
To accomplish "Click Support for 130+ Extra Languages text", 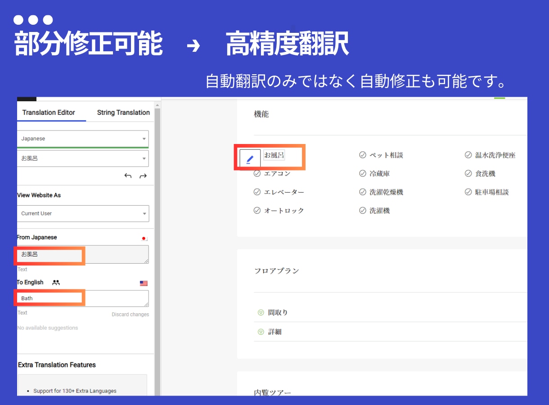I will click(75, 391).
